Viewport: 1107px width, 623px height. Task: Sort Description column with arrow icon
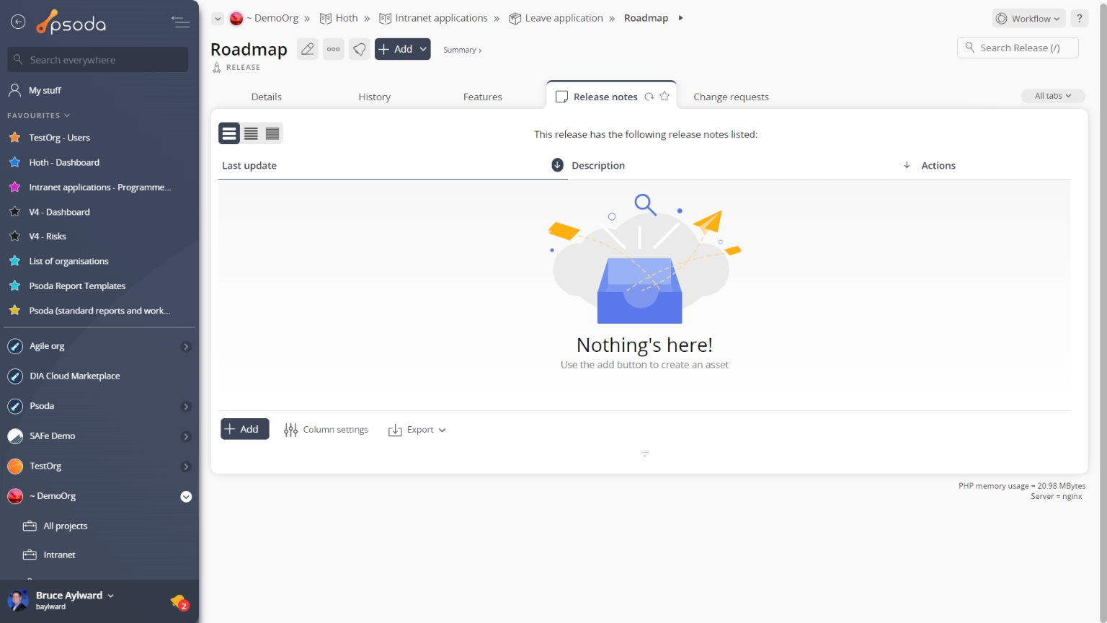click(907, 165)
